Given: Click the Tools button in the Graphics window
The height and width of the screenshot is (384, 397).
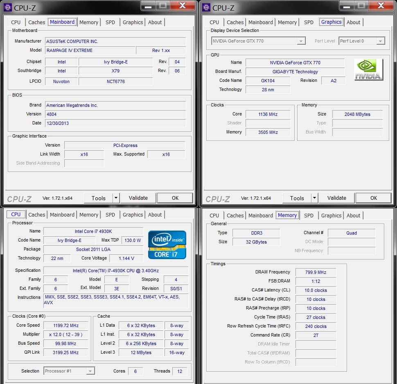Looking at the screenshot, I should 297,198.
